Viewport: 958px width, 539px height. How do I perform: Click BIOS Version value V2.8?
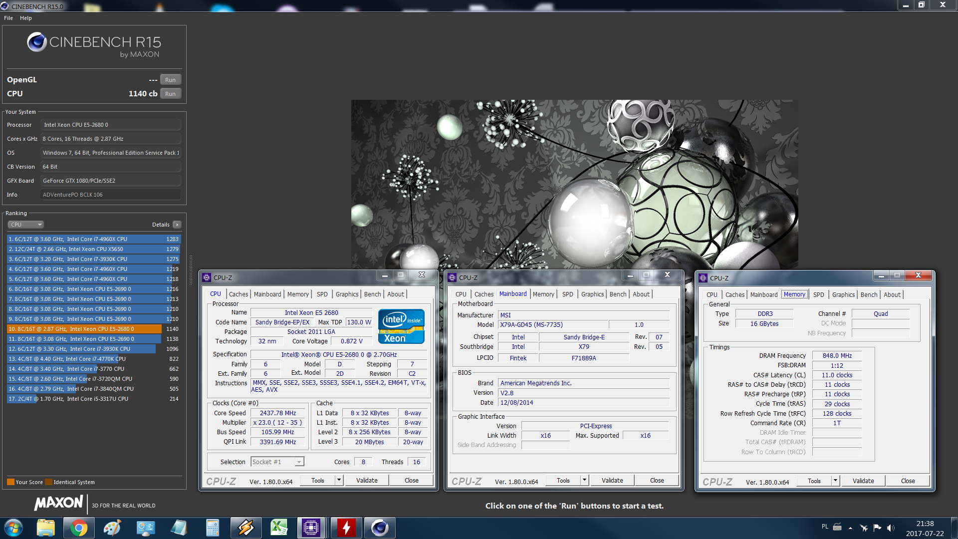pyautogui.click(x=584, y=393)
